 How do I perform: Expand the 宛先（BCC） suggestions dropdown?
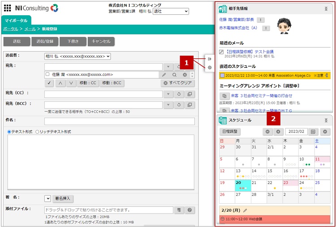(168, 105)
